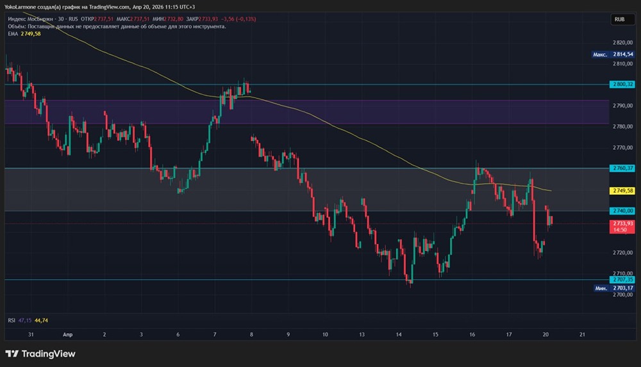Click the 2 770,00 price axis tick
This screenshot has width=641, height=367.
(622, 147)
